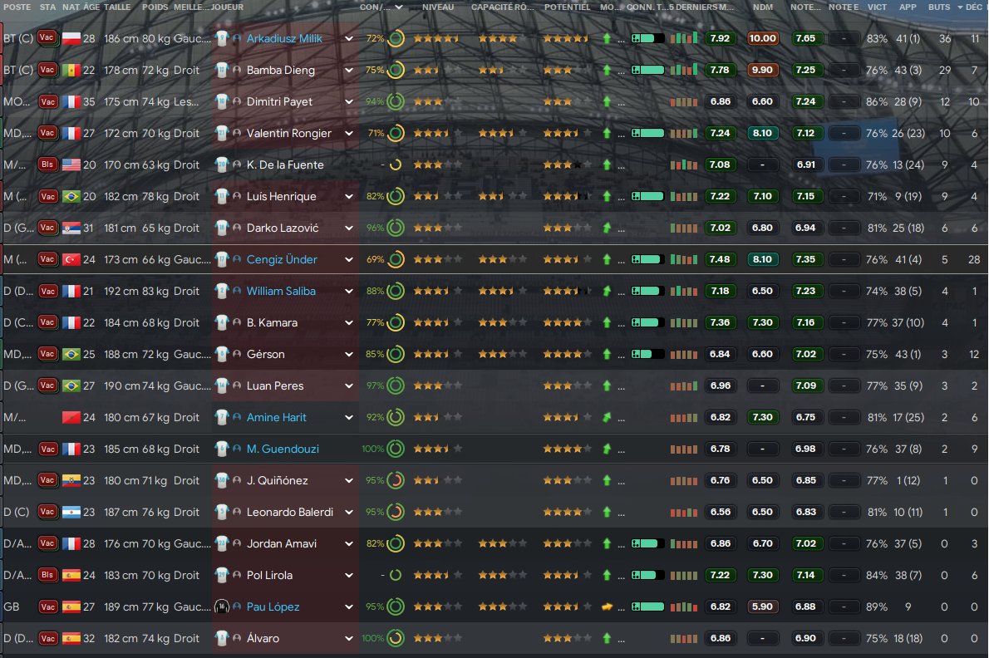989x658 pixels.
Task: Open M. Guendouzi's player profile
Action: [283, 449]
